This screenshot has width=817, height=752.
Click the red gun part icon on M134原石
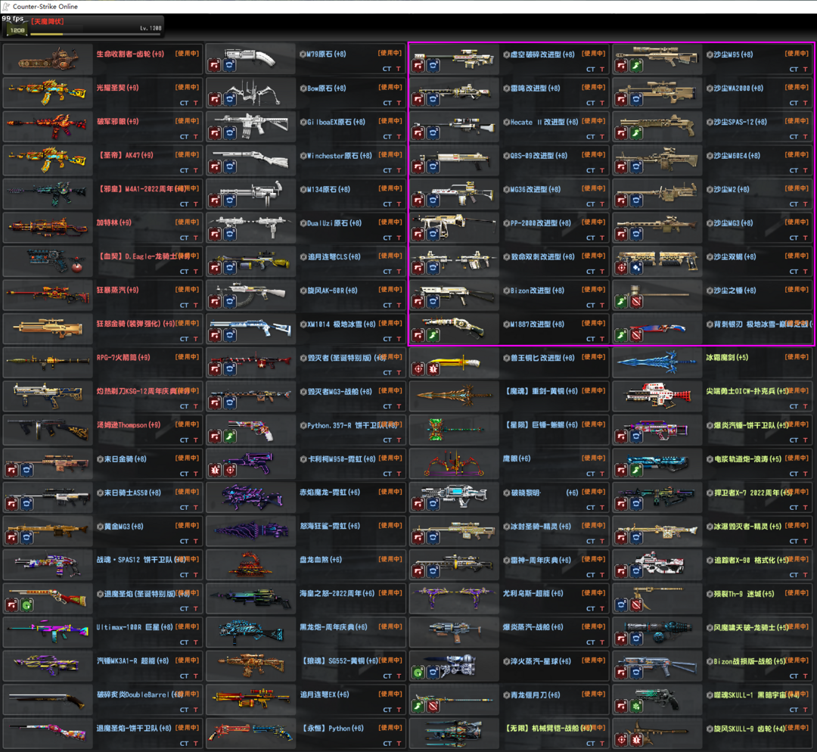coord(215,200)
